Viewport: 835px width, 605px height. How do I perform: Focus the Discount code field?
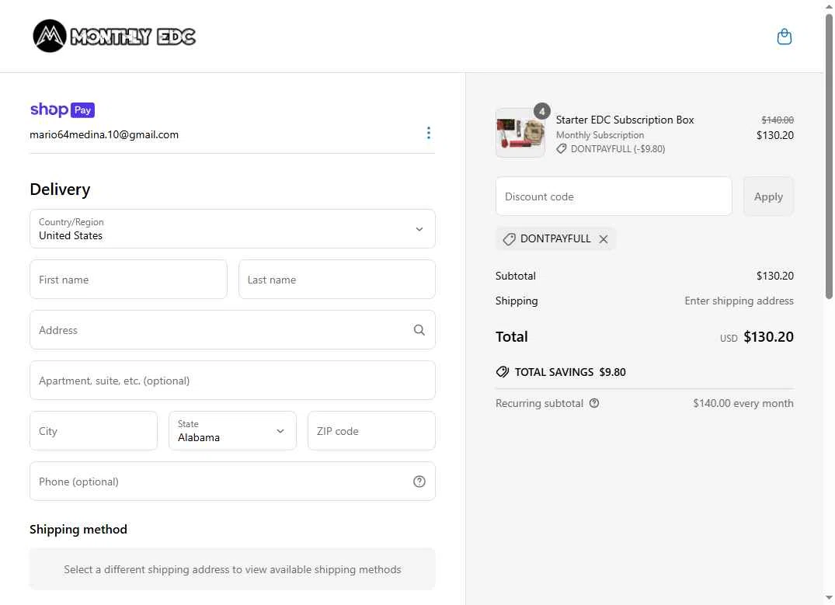tap(614, 196)
